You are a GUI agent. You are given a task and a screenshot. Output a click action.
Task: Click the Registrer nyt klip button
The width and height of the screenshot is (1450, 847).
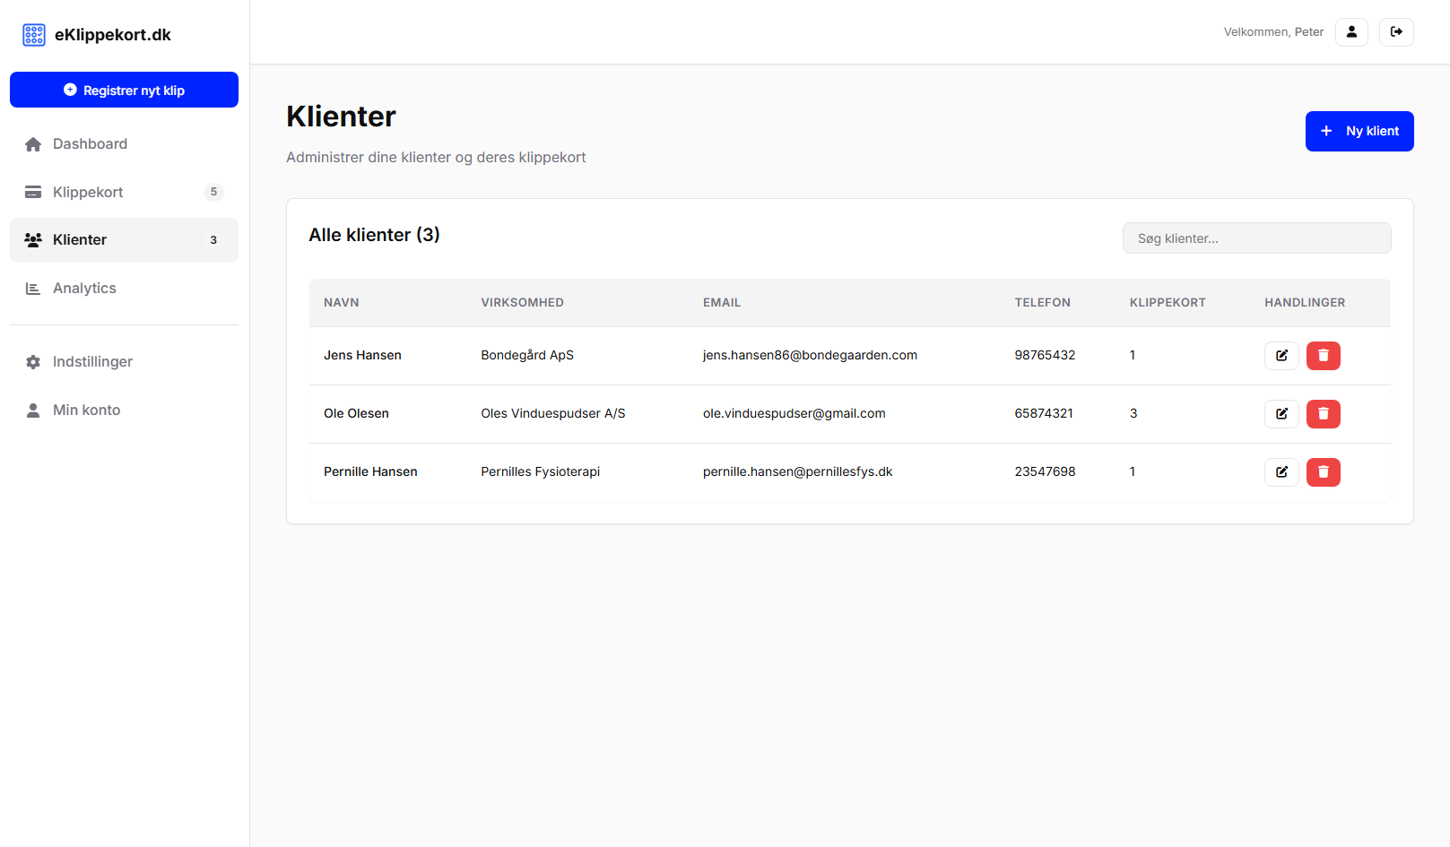[124, 91]
